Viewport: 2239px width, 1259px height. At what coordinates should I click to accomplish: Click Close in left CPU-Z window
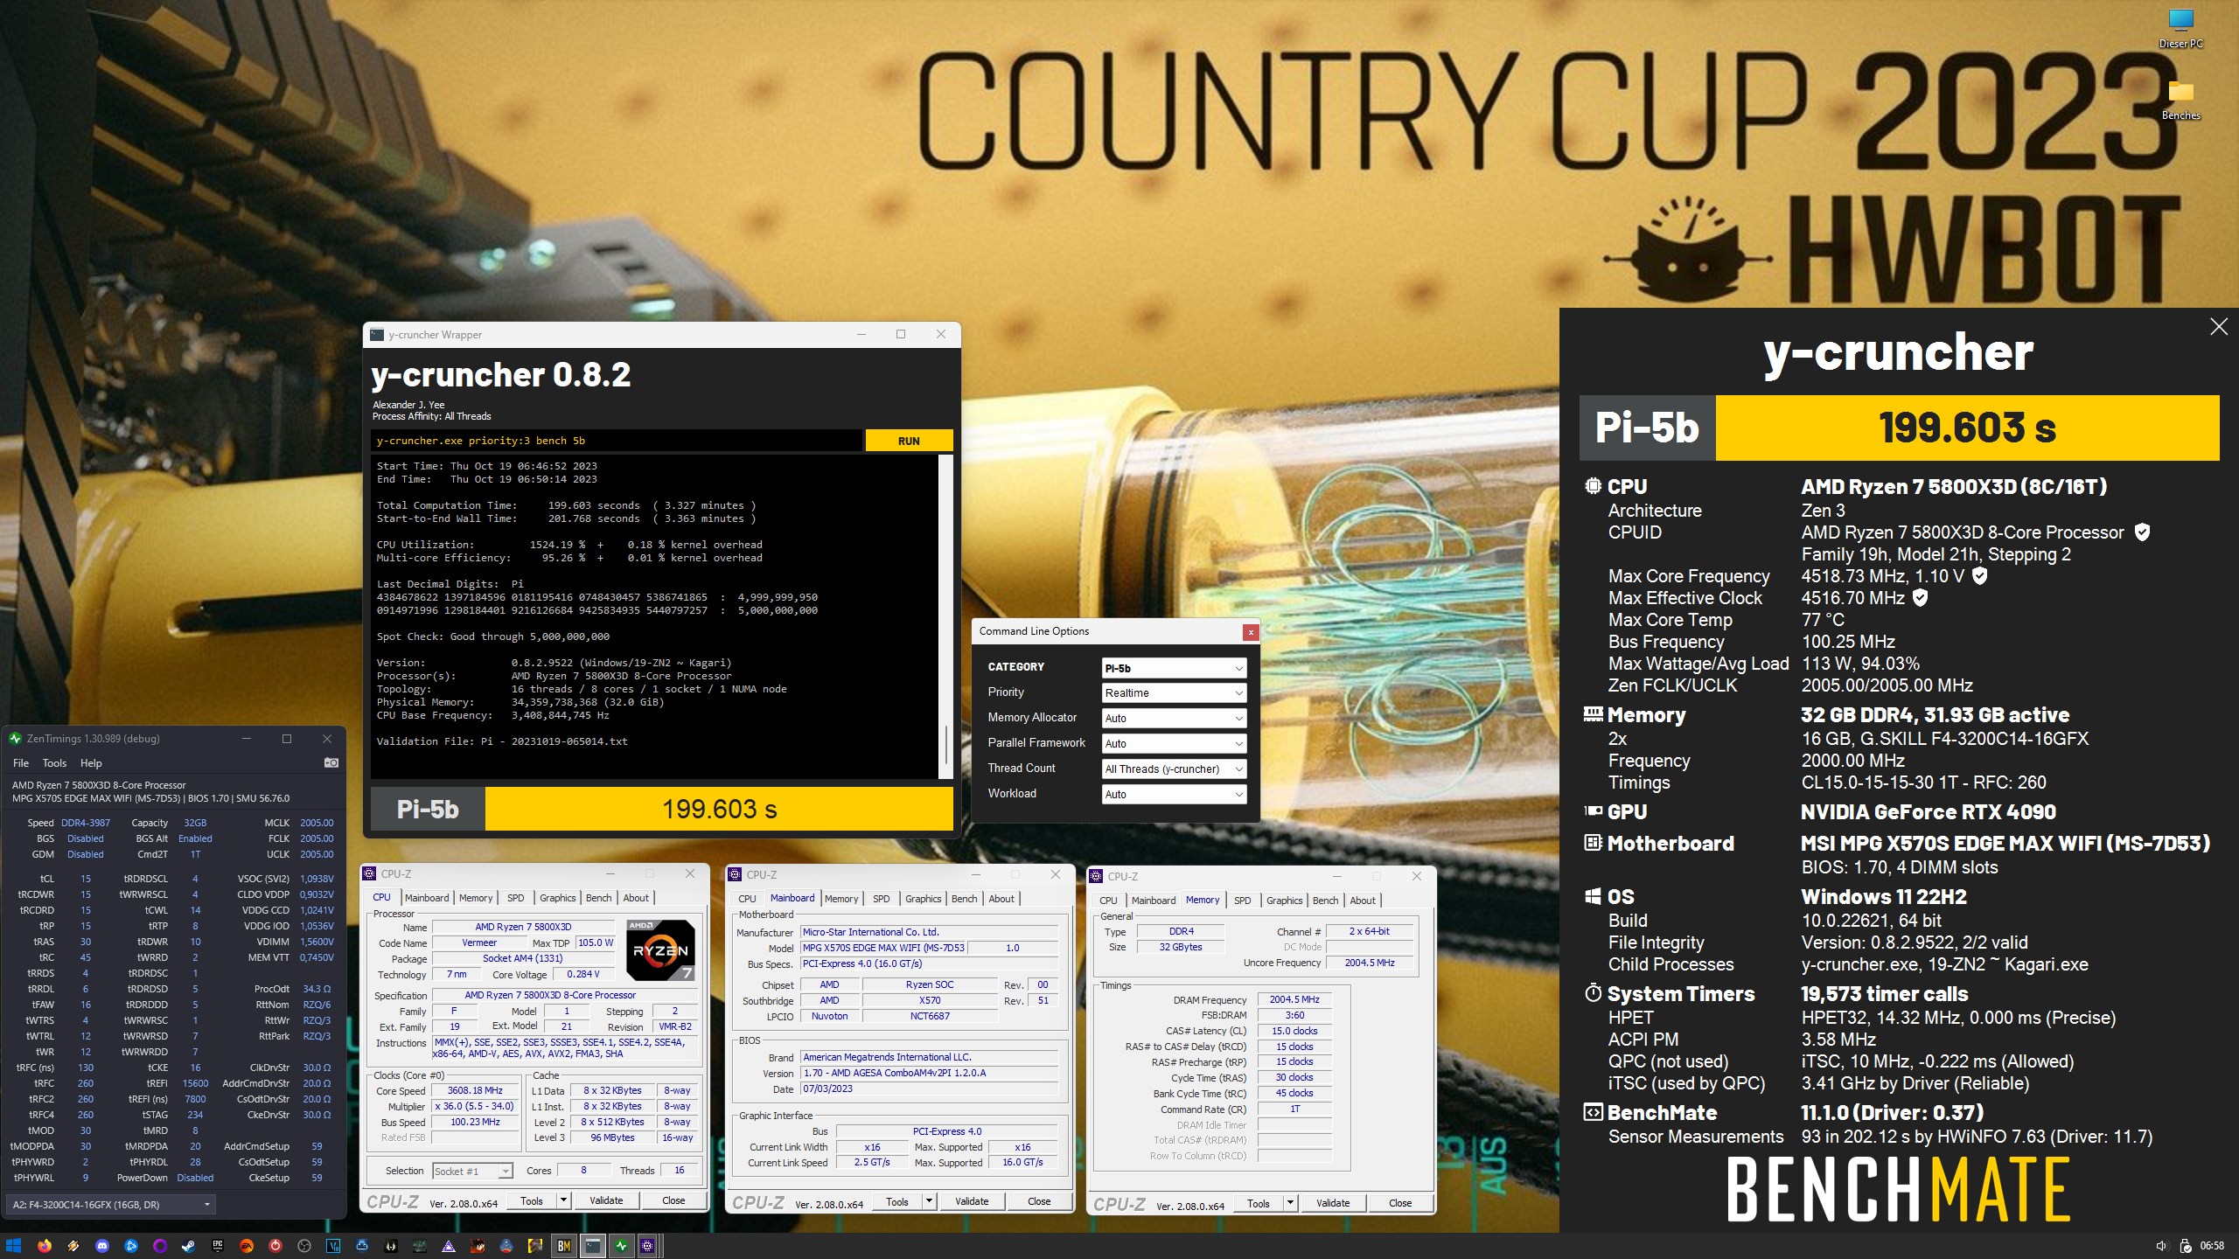(x=673, y=1200)
